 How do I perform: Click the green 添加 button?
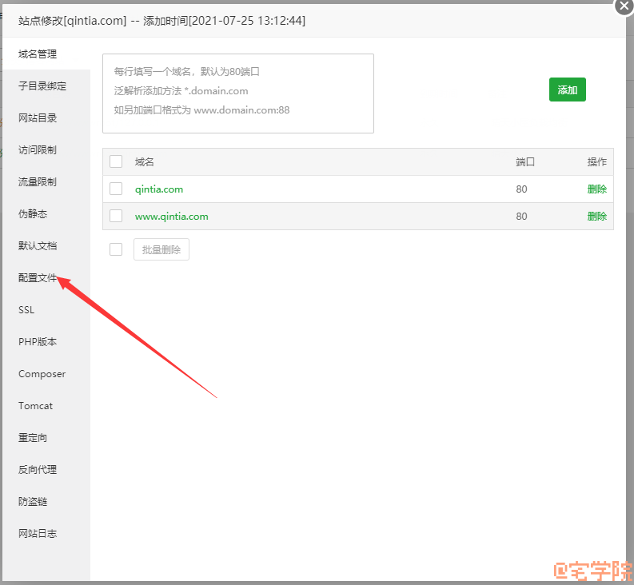(x=567, y=90)
